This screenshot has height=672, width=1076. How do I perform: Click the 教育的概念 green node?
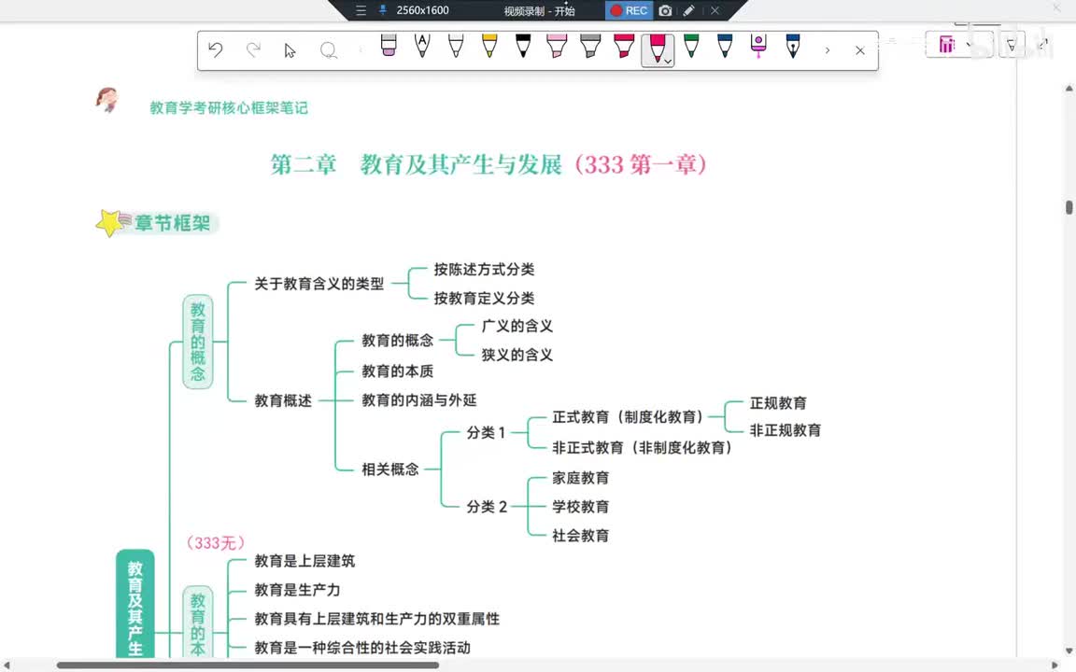pos(198,342)
